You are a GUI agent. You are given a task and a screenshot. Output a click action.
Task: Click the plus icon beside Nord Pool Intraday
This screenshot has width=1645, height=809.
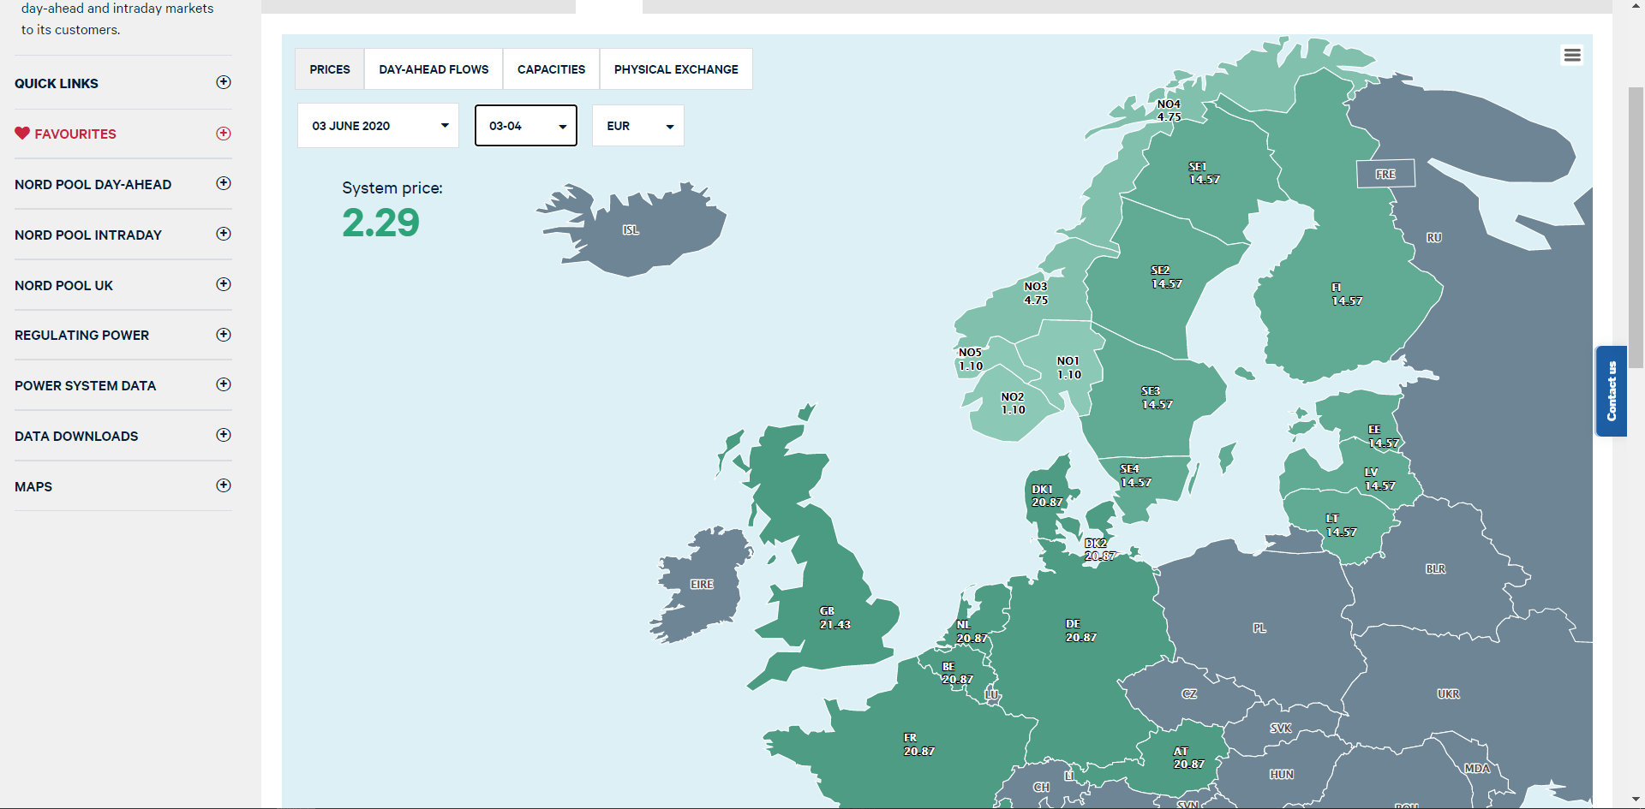(x=224, y=234)
